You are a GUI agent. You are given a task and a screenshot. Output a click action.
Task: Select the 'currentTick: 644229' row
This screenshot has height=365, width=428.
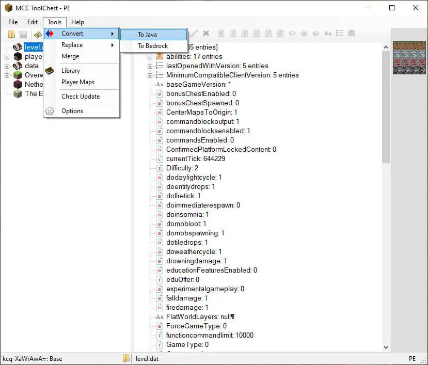click(196, 159)
